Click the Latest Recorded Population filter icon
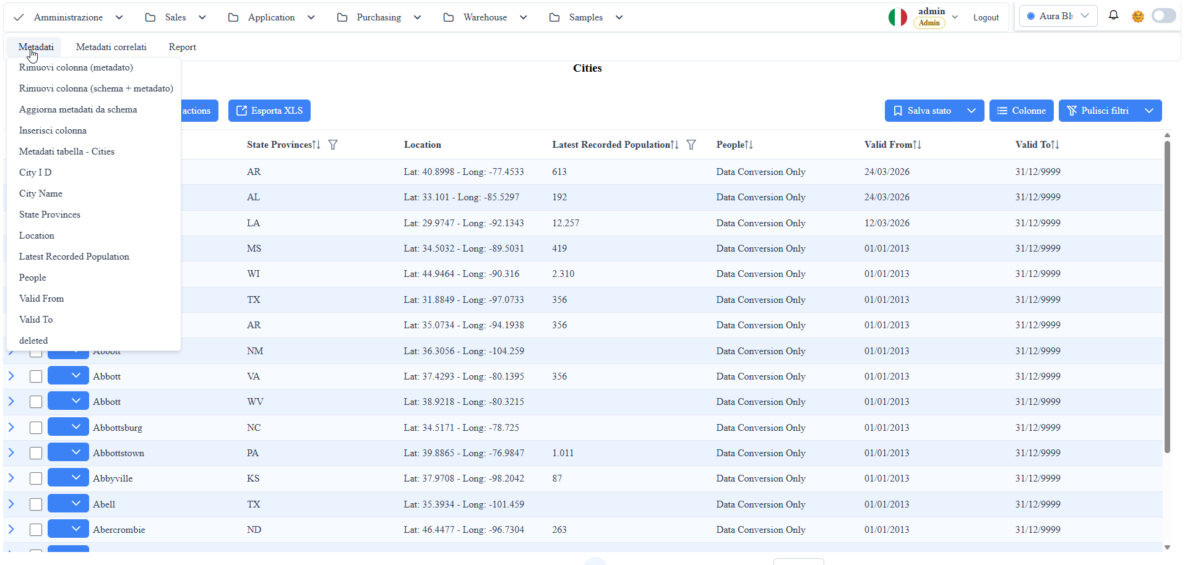Viewport: 1185px width, 565px height. [691, 145]
